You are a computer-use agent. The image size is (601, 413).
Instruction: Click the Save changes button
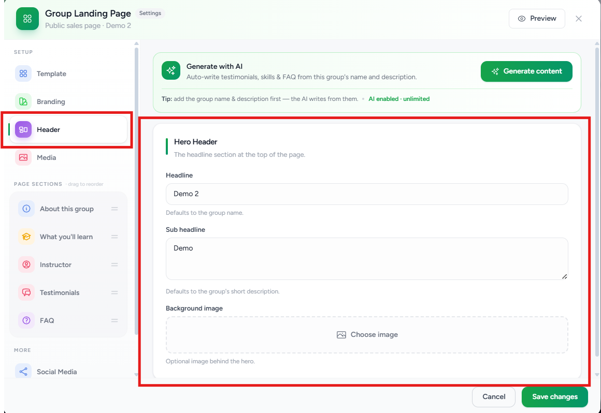[x=554, y=396]
